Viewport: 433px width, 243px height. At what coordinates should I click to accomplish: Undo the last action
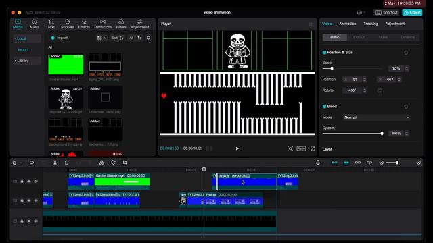[32, 163]
